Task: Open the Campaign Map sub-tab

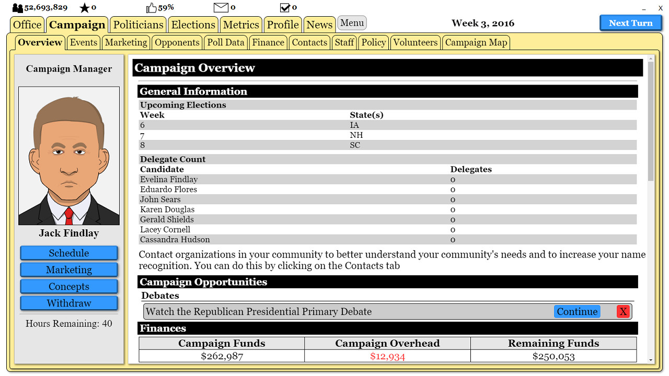Action: coord(476,42)
